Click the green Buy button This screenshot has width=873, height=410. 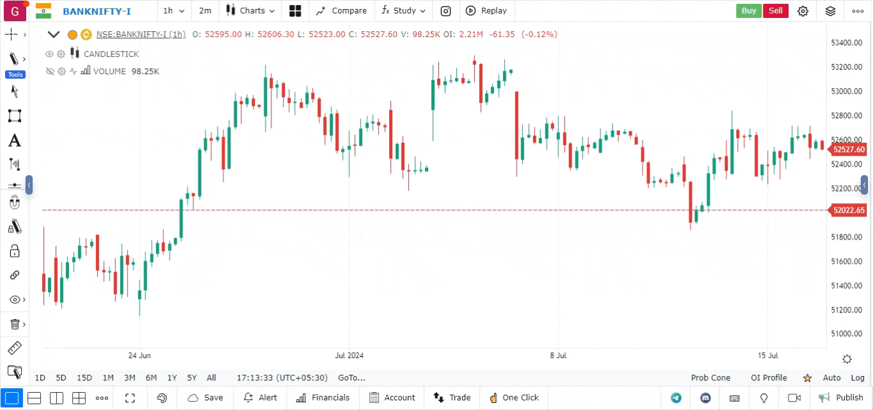coord(748,11)
